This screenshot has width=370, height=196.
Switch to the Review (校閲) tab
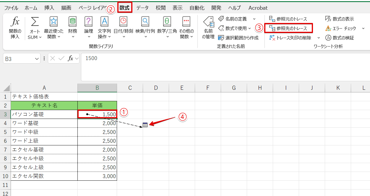pos(161,8)
